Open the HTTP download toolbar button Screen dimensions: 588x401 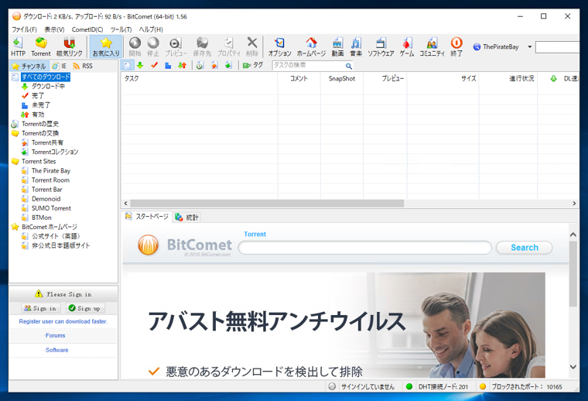tap(18, 47)
